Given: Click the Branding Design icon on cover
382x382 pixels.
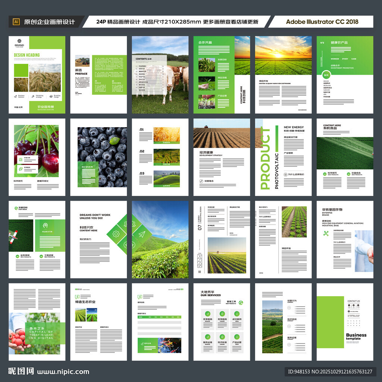Looking at the screenshot, I should pos(51,96).
